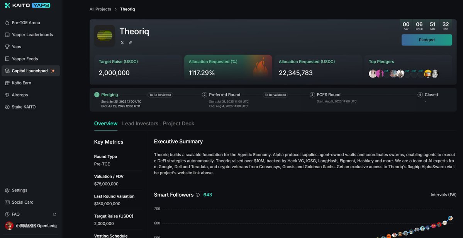Click the Executive Summary heading

[178, 142]
